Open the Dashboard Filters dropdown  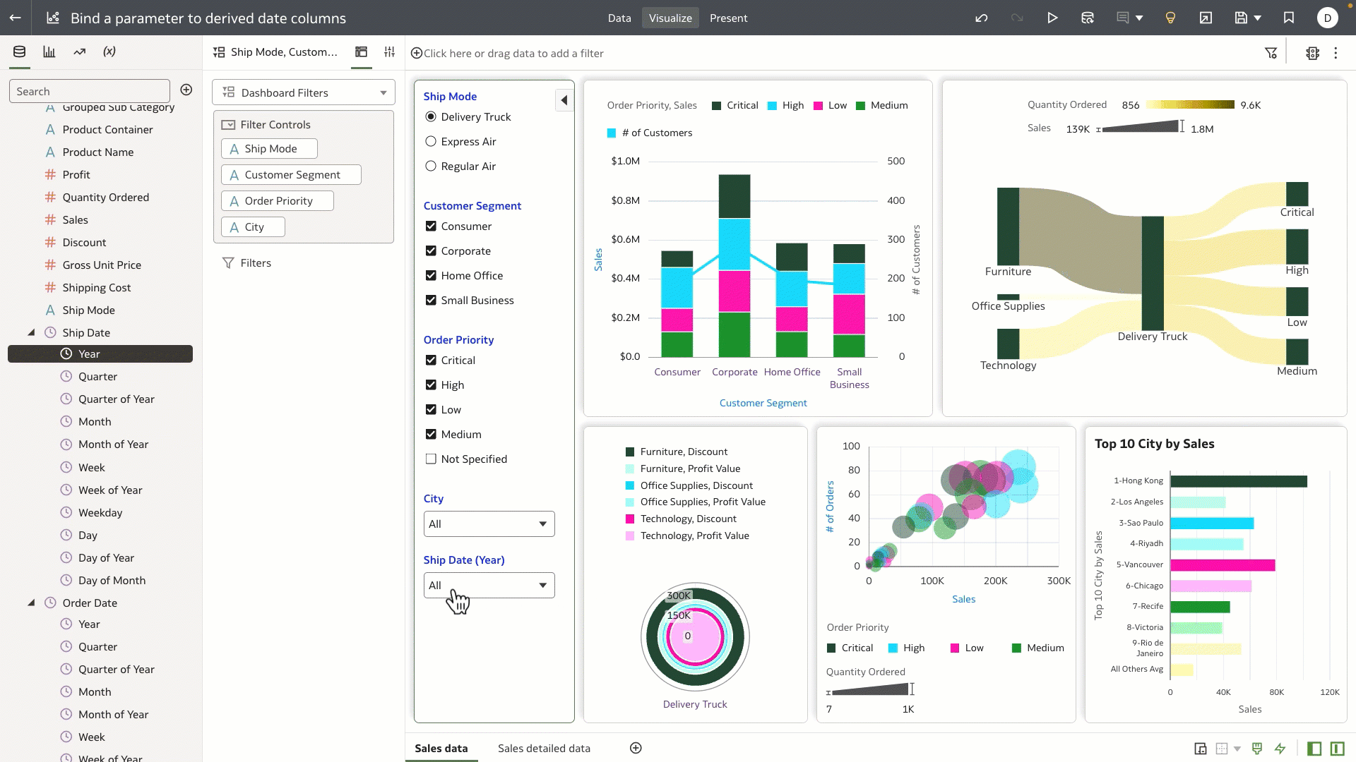tap(304, 92)
